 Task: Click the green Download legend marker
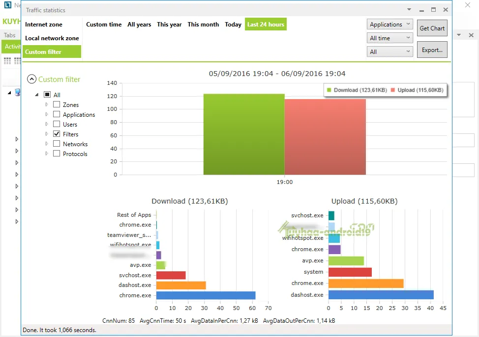coord(329,90)
